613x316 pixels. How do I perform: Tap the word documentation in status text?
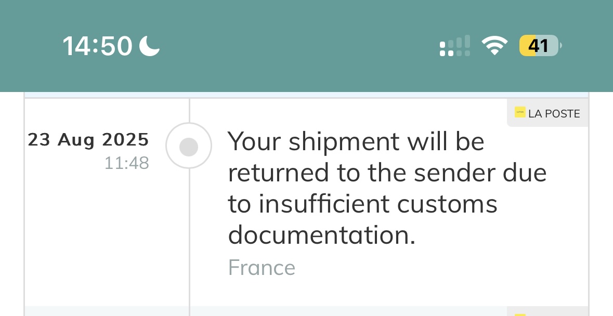point(321,235)
